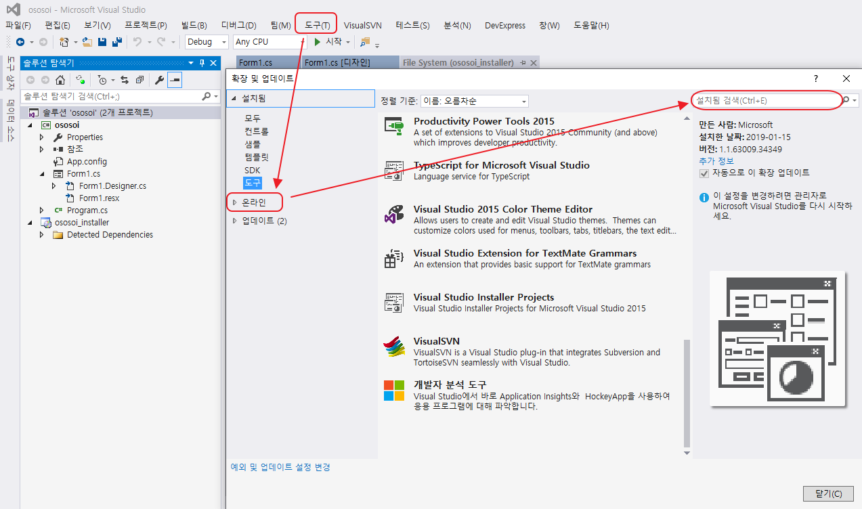Viewport: 862px width, 509px height.
Task: Open the File menu
Action: [x=18, y=26]
